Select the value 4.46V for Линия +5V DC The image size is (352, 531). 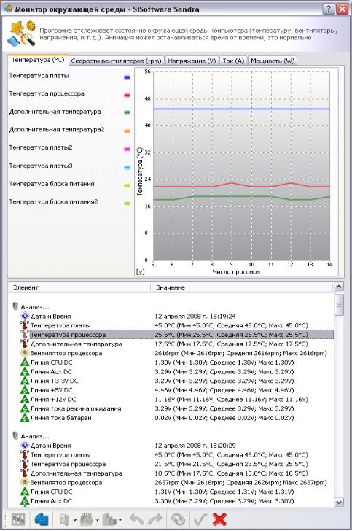(x=224, y=390)
